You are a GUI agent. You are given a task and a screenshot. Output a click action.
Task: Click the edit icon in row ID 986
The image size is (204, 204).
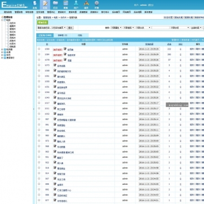point(55,130)
